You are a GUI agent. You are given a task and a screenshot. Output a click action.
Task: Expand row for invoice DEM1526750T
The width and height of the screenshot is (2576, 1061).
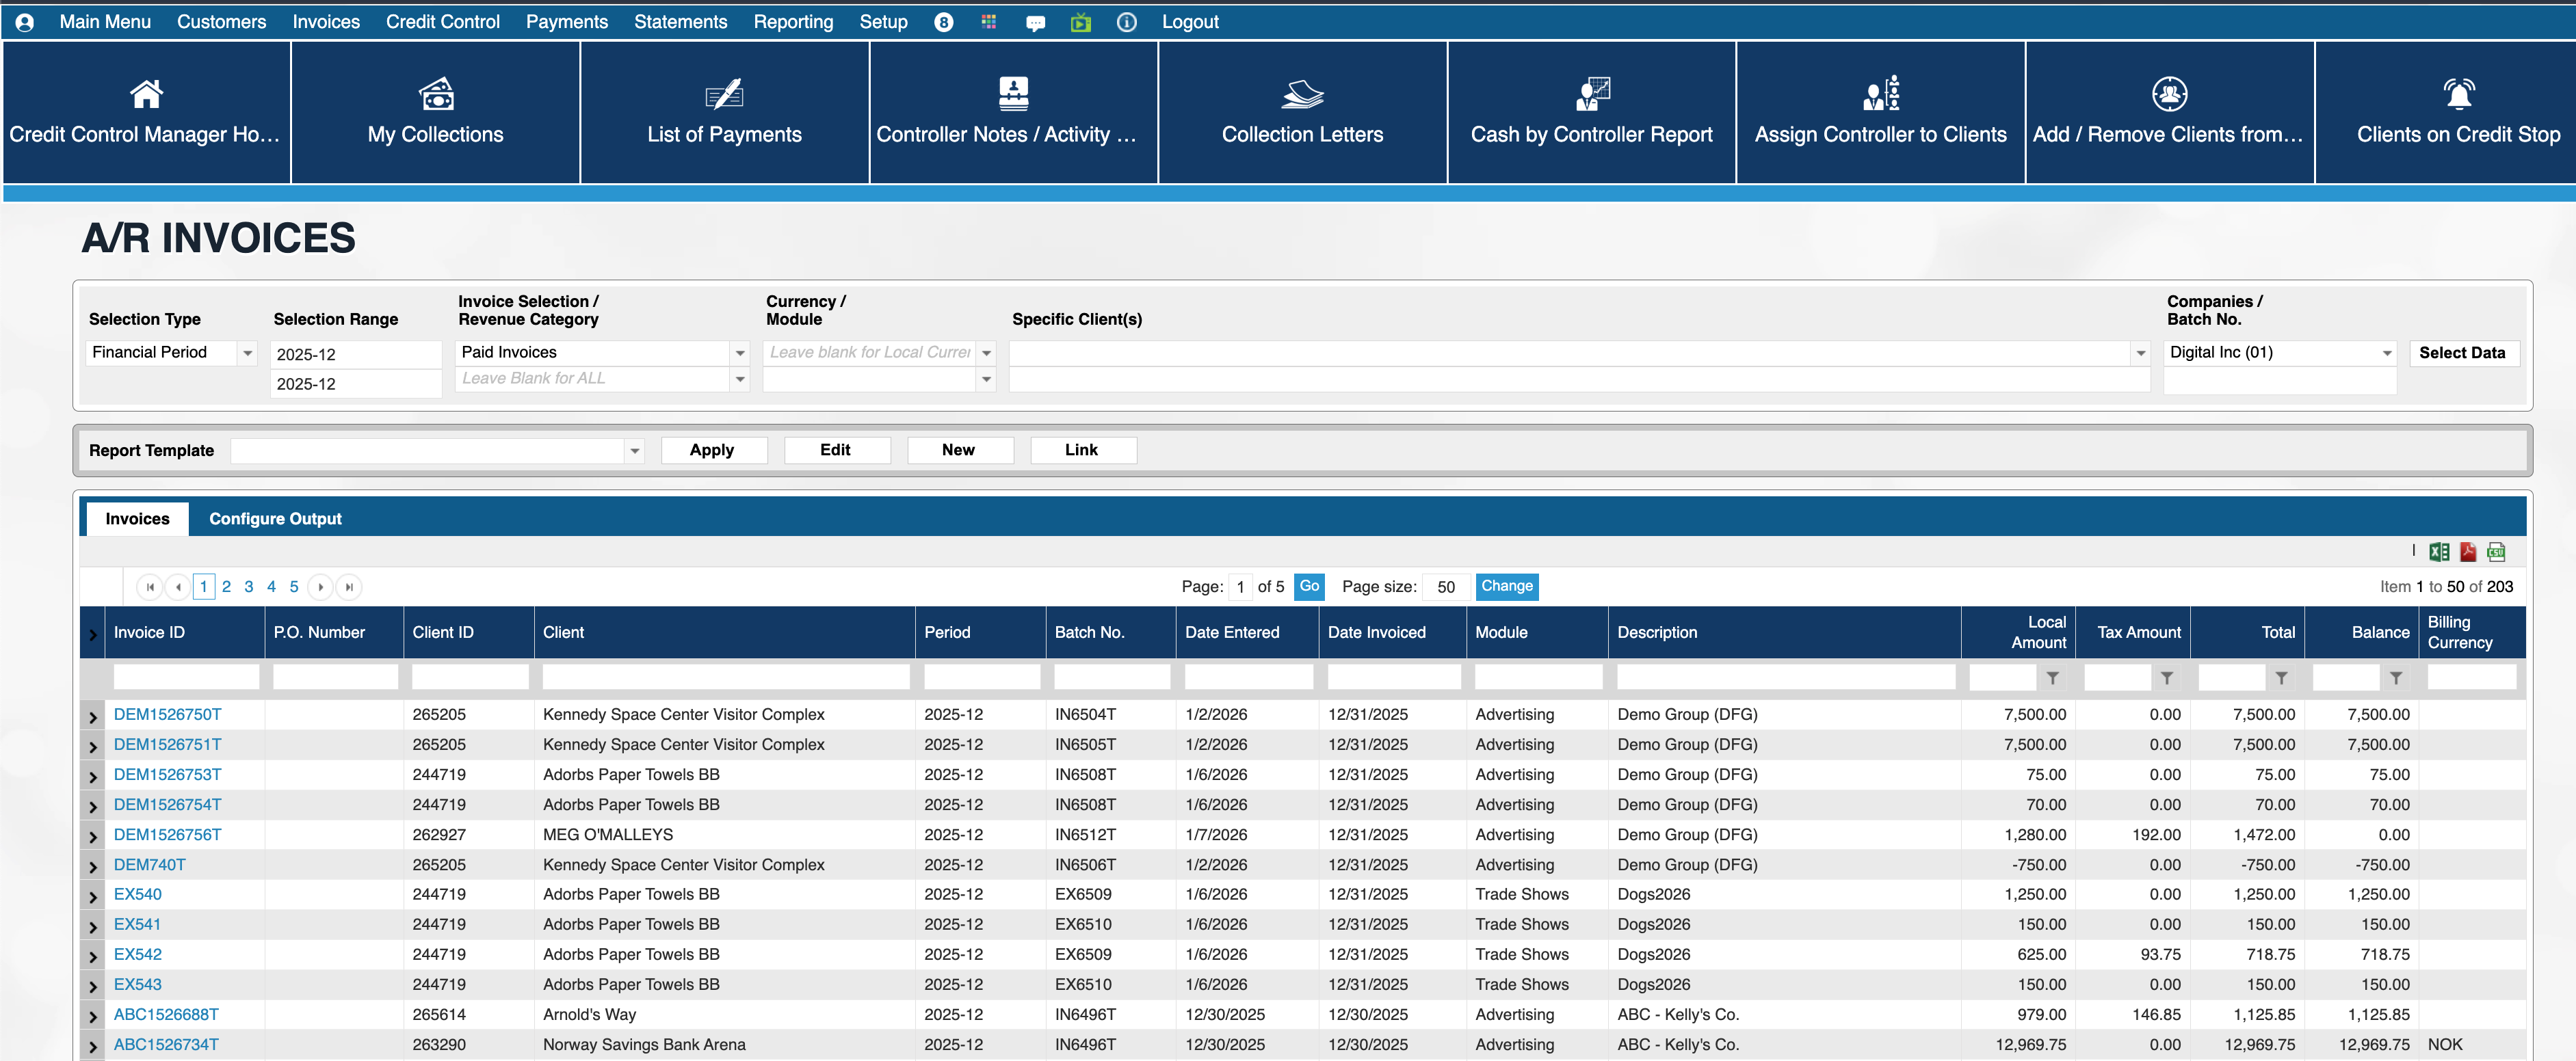pyautogui.click(x=93, y=716)
